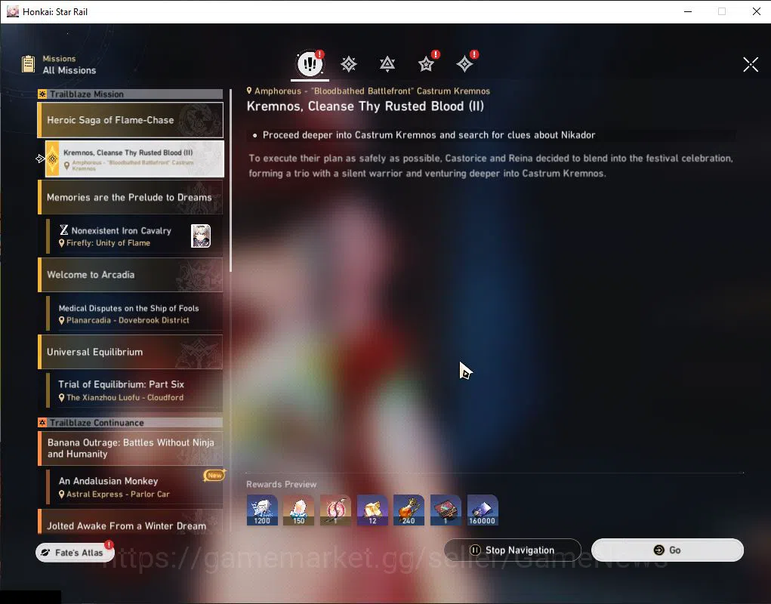
Task: Click 'Proceed deeper into Castrum Kremnos' objective text
Action: 429,135
